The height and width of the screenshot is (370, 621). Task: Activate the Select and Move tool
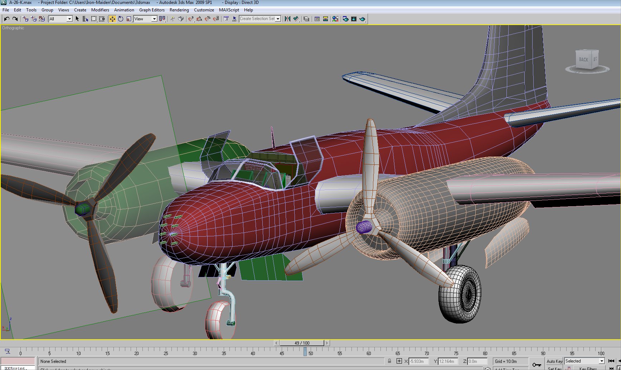coord(112,19)
